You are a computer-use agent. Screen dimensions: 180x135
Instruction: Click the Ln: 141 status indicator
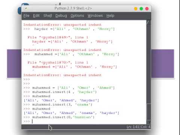pos(133,127)
